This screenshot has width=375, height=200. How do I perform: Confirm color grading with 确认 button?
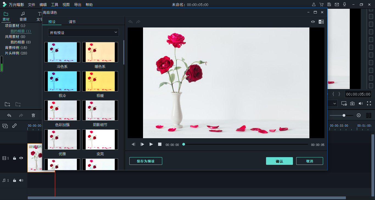tap(279, 161)
